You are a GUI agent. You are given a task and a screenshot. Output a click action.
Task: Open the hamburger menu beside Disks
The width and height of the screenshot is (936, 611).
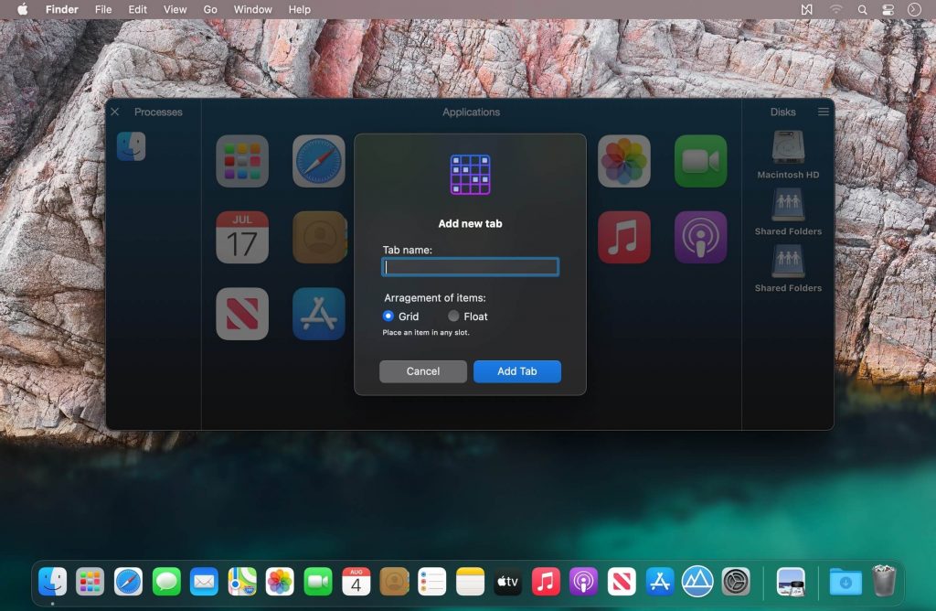point(823,112)
